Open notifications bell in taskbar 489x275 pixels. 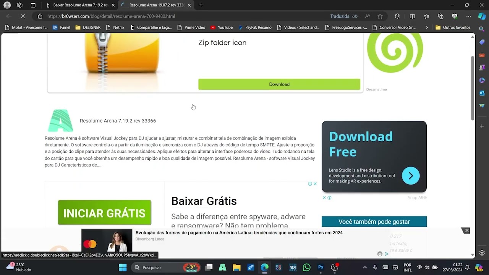467,267
